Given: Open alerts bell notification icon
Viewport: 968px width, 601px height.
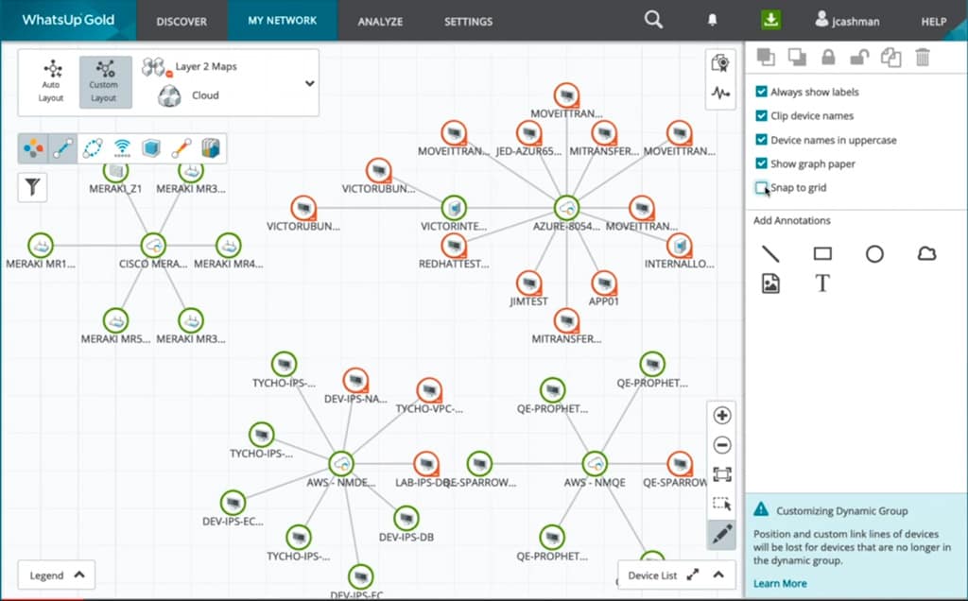Looking at the screenshot, I should pyautogui.click(x=712, y=21).
